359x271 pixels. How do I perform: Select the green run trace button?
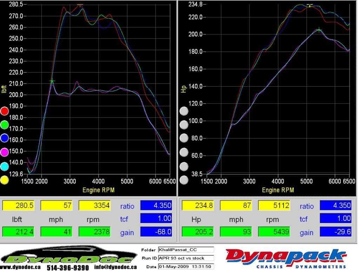click(4, 125)
